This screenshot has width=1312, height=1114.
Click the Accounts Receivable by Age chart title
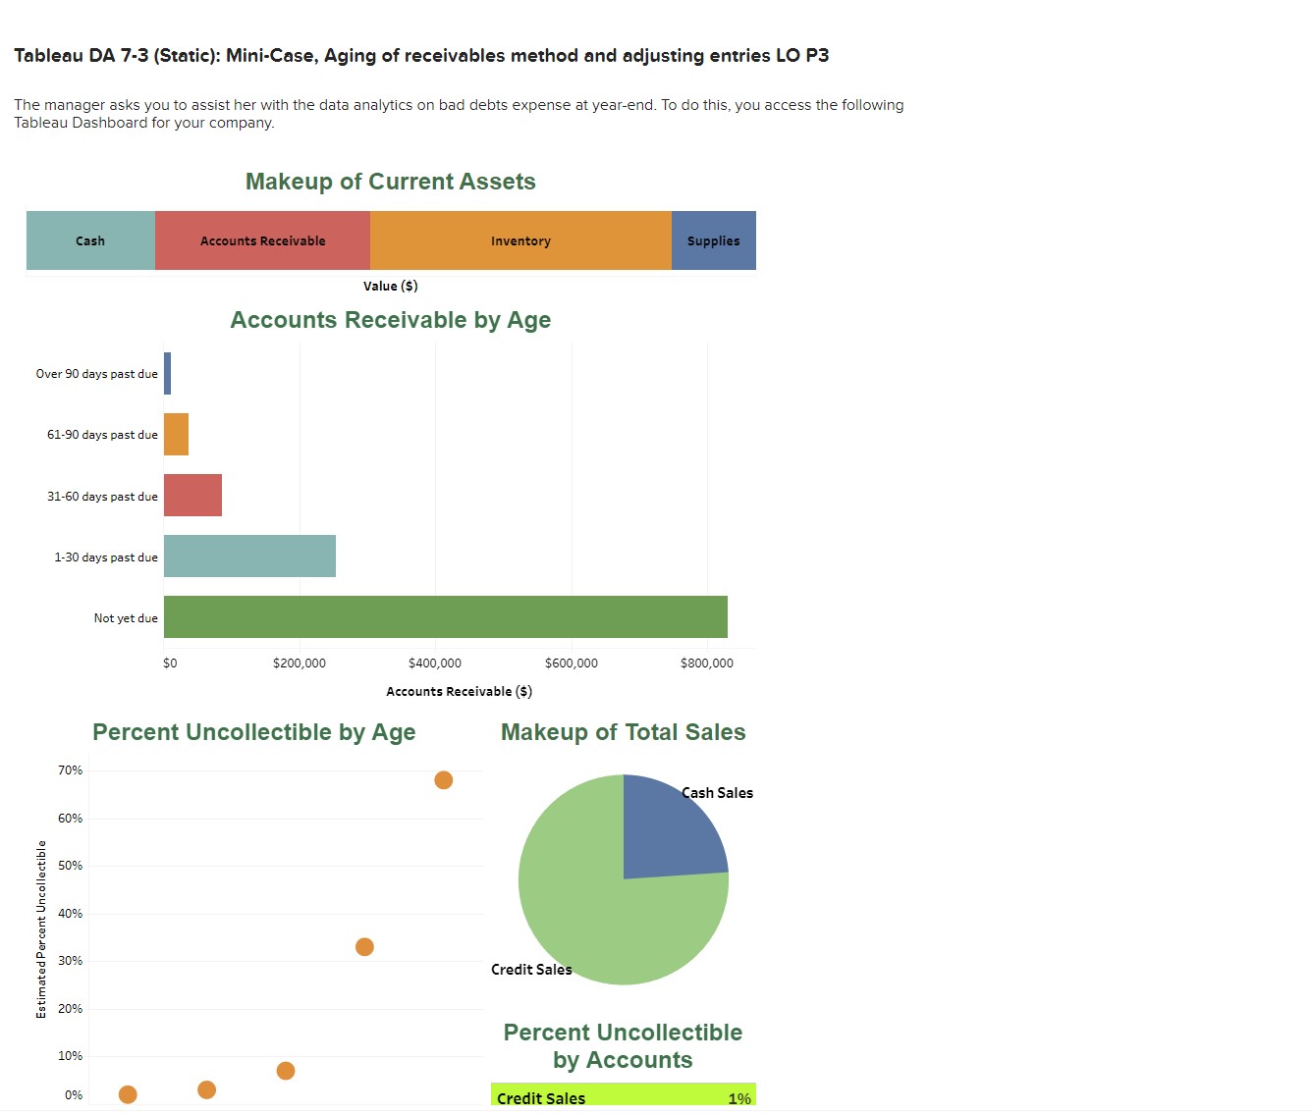click(391, 320)
